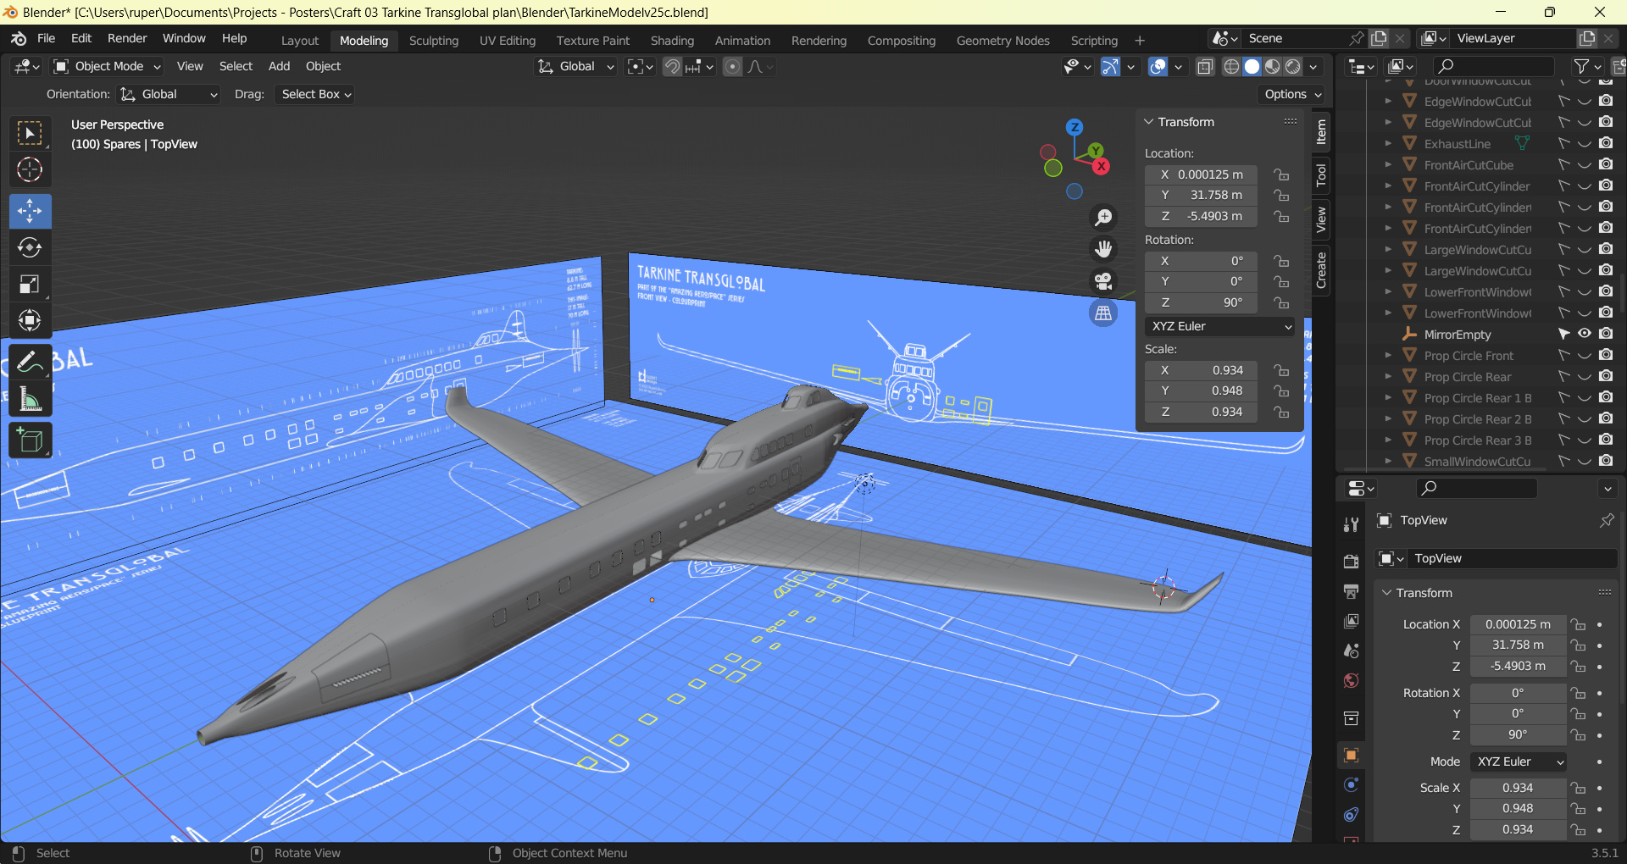Screen dimensions: 1627x864
Task: Toggle render camera for Prop Circle Front
Action: coord(1606,355)
